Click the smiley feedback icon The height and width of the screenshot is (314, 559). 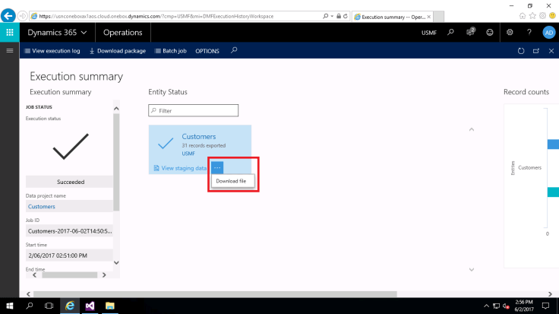point(490,33)
